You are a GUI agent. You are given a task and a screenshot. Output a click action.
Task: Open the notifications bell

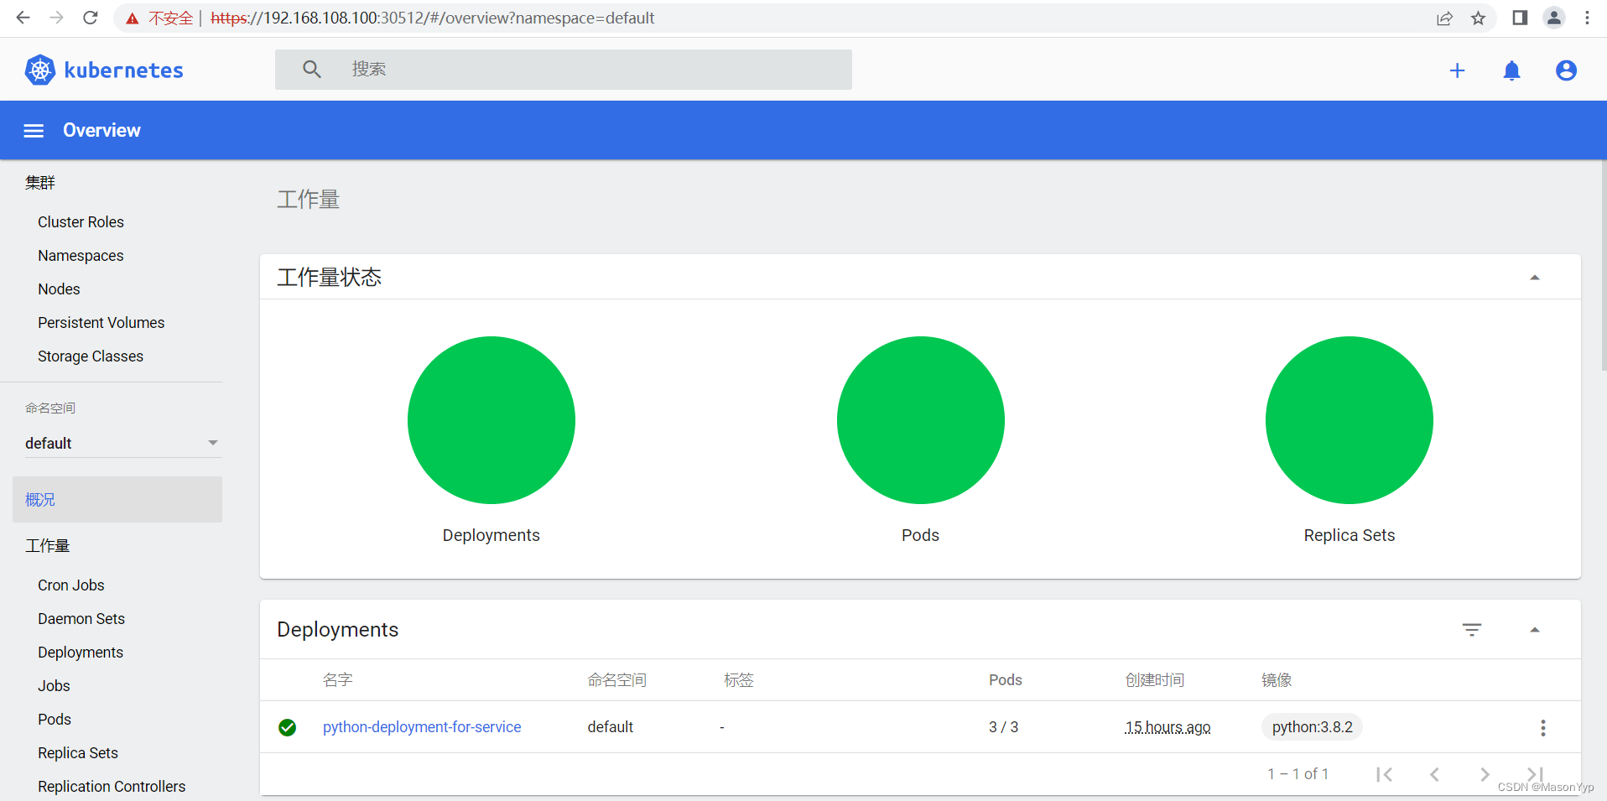point(1511,70)
